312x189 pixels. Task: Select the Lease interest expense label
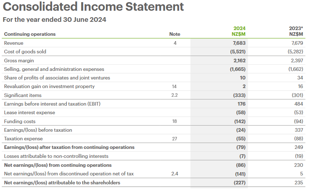[x=29, y=112]
